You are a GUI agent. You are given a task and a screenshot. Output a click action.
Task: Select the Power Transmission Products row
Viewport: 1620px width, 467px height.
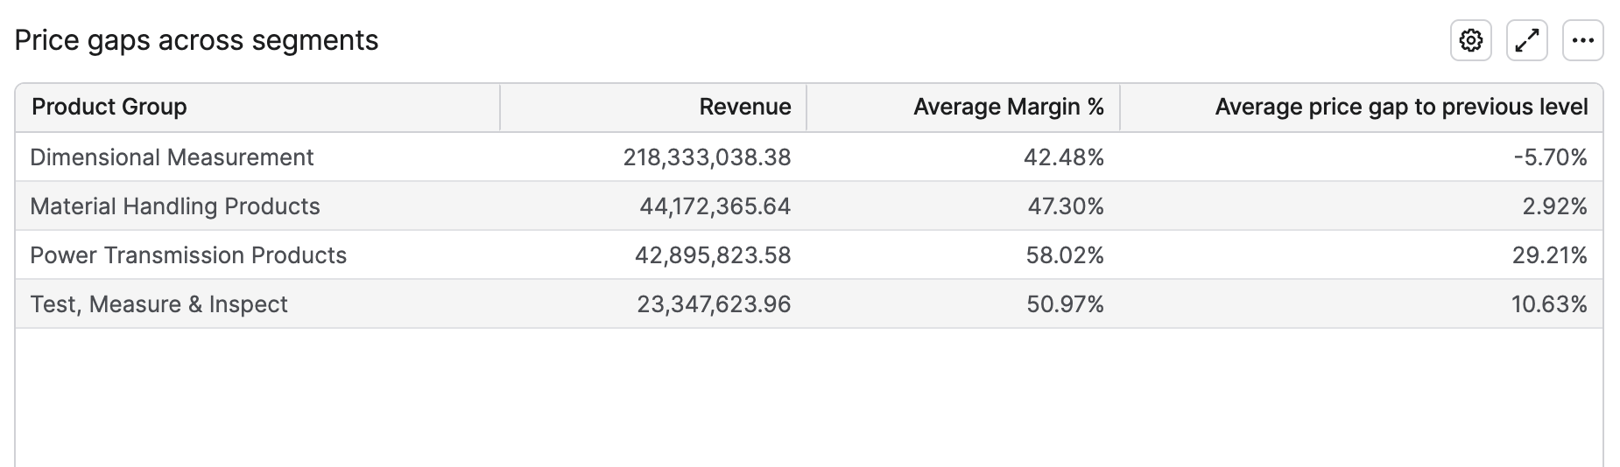(188, 255)
